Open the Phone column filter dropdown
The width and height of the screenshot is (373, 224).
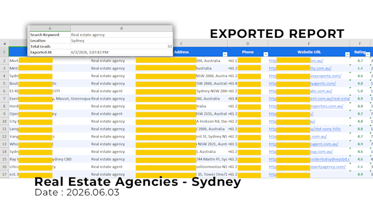tap(265, 54)
